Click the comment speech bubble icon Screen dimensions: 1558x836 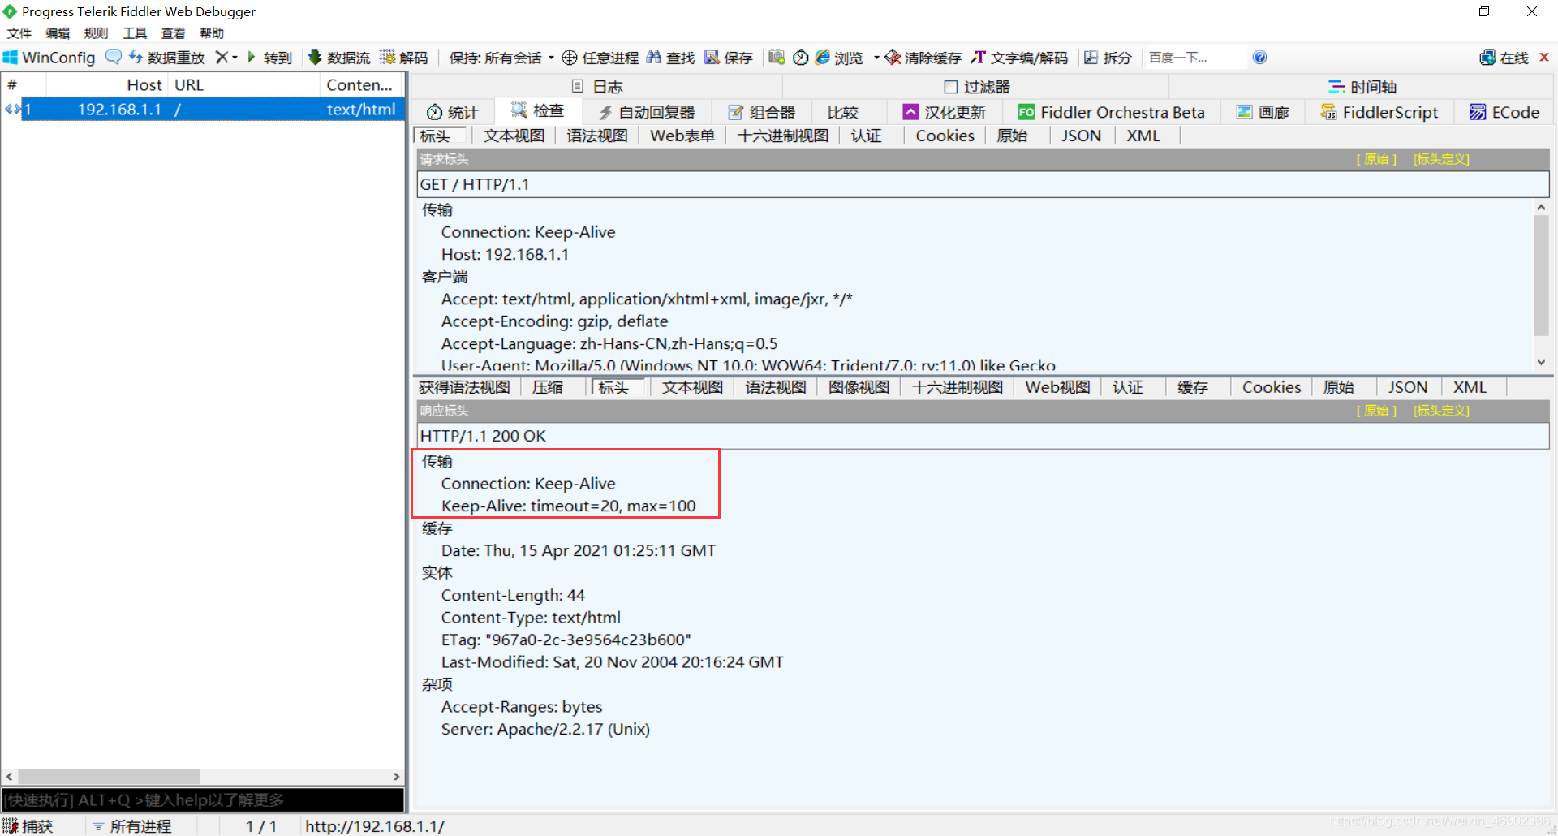click(x=114, y=57)
